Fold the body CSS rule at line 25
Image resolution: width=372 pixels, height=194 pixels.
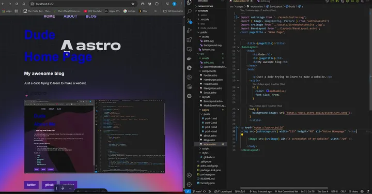pyautogui.click(x=238, y=109)
